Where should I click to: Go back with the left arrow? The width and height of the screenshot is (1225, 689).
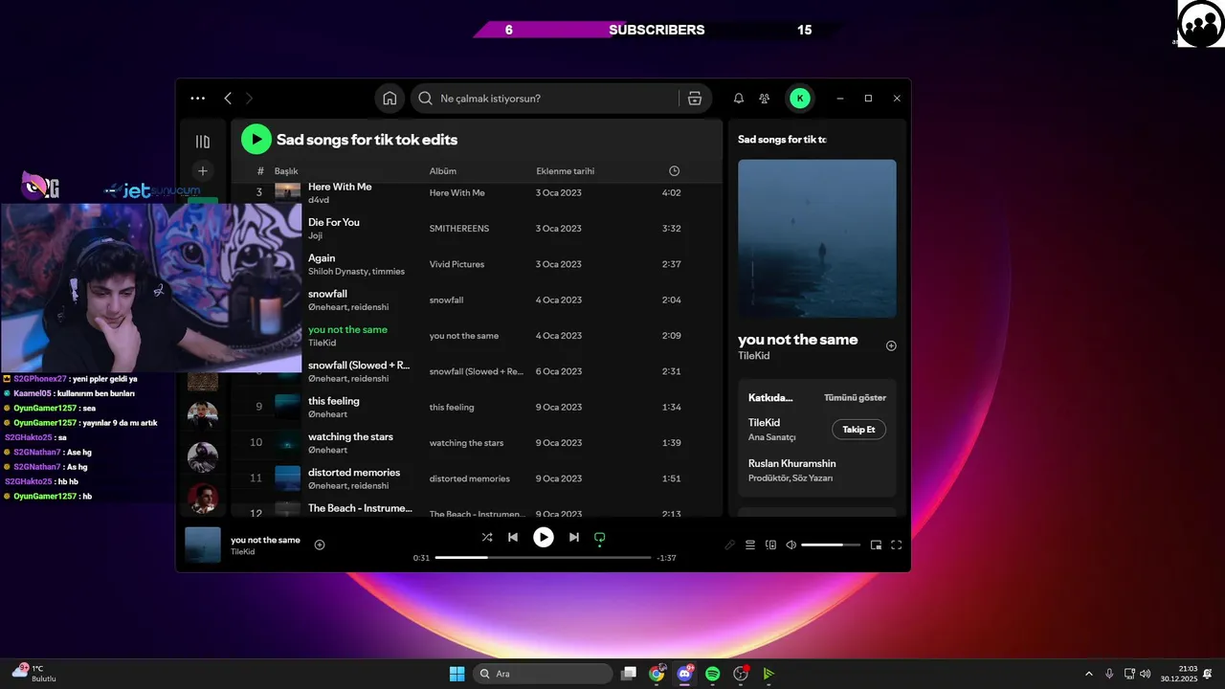click(x=228, y=98)
